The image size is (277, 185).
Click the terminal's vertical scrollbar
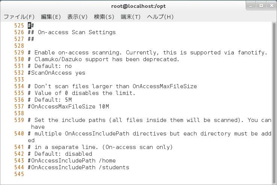pyautogui.click(x=274, y=101)
